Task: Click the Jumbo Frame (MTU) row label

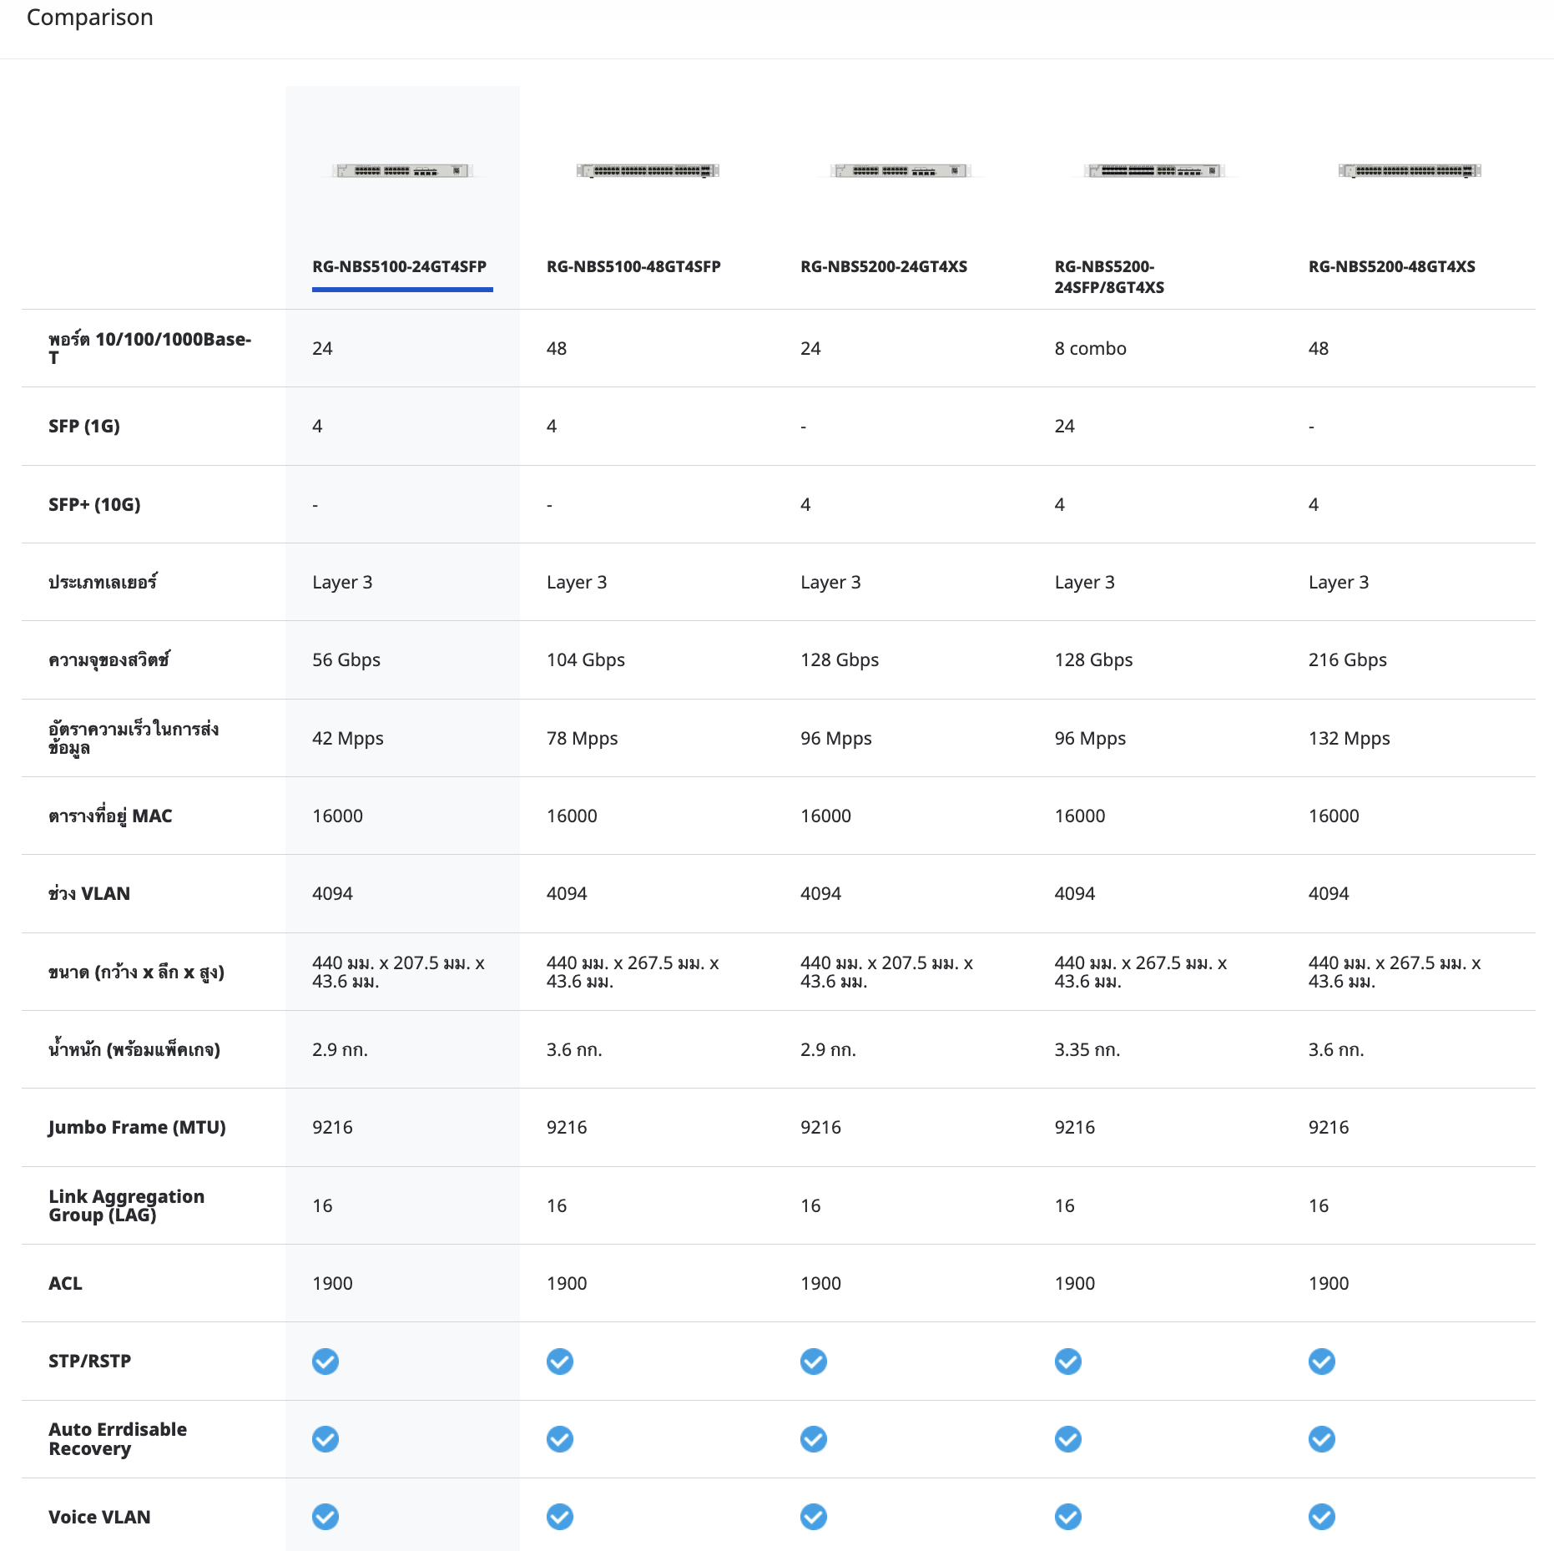Action: [x=137, y=1128]
